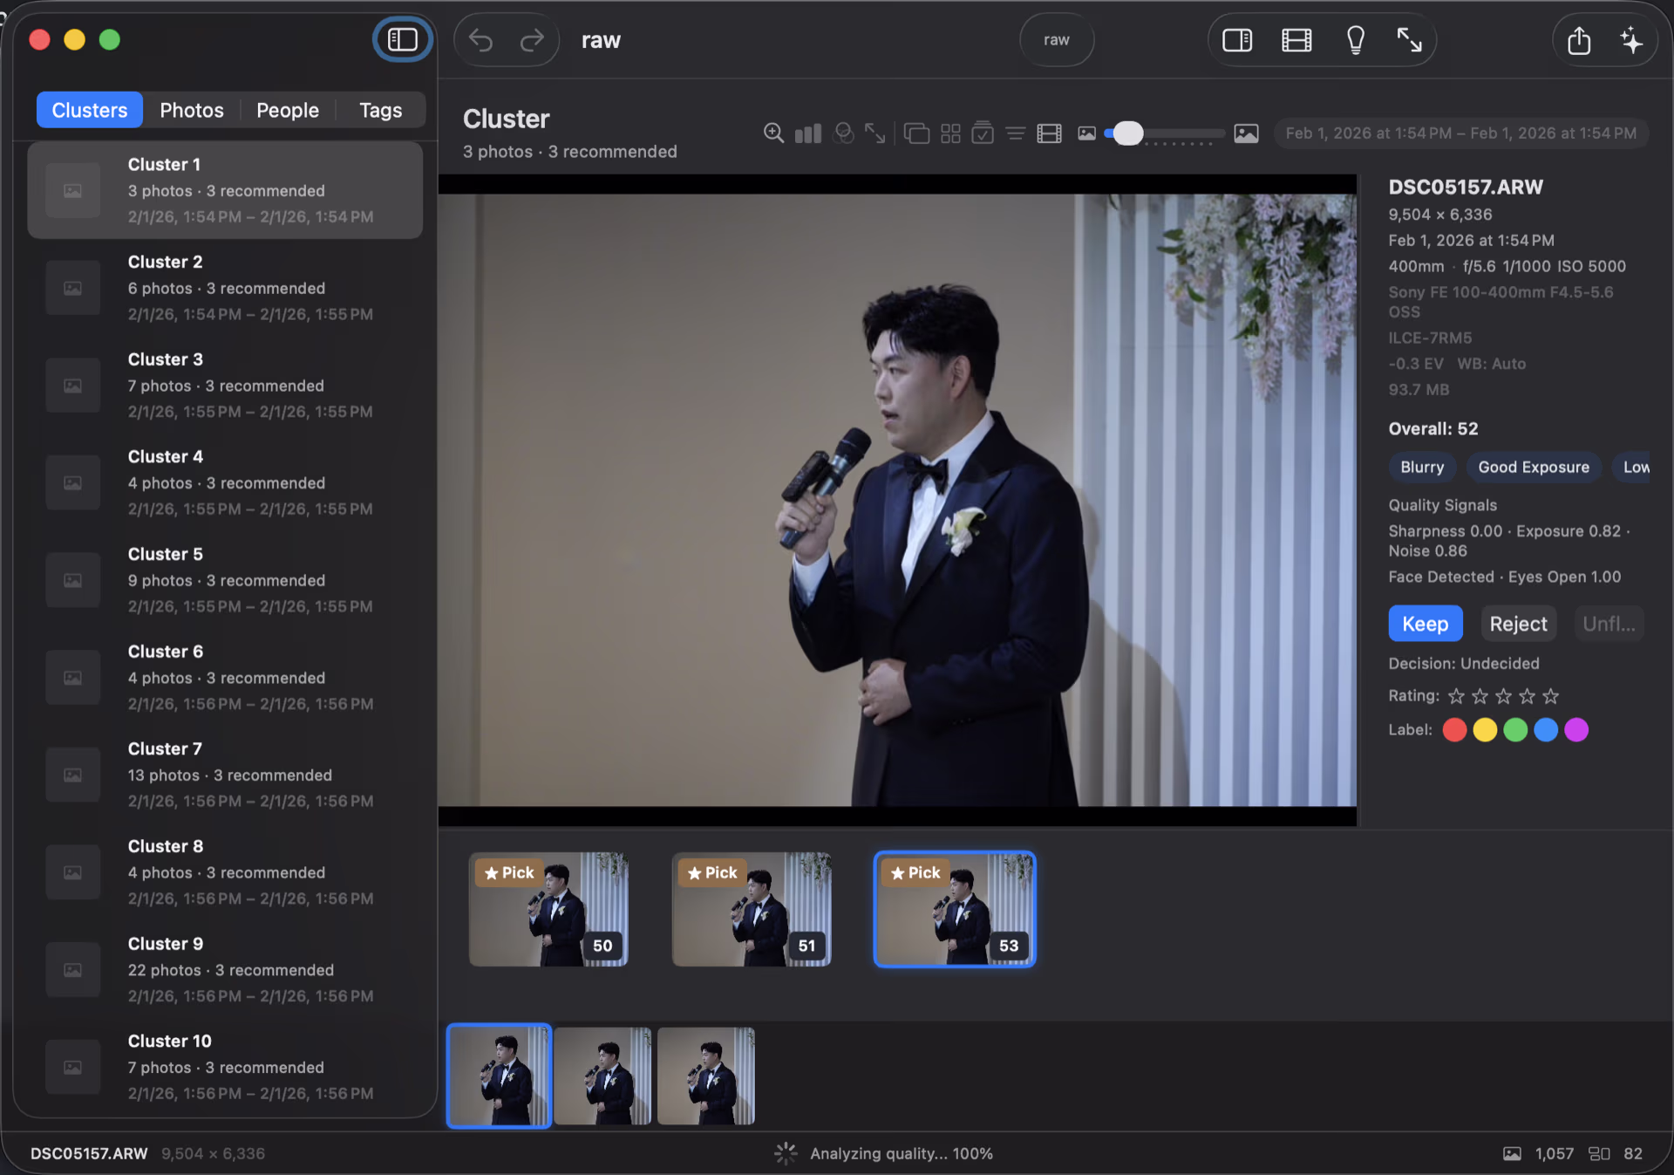Click the lightbulb suggestions icon

pyautogui.click(x=1355, y=40)
